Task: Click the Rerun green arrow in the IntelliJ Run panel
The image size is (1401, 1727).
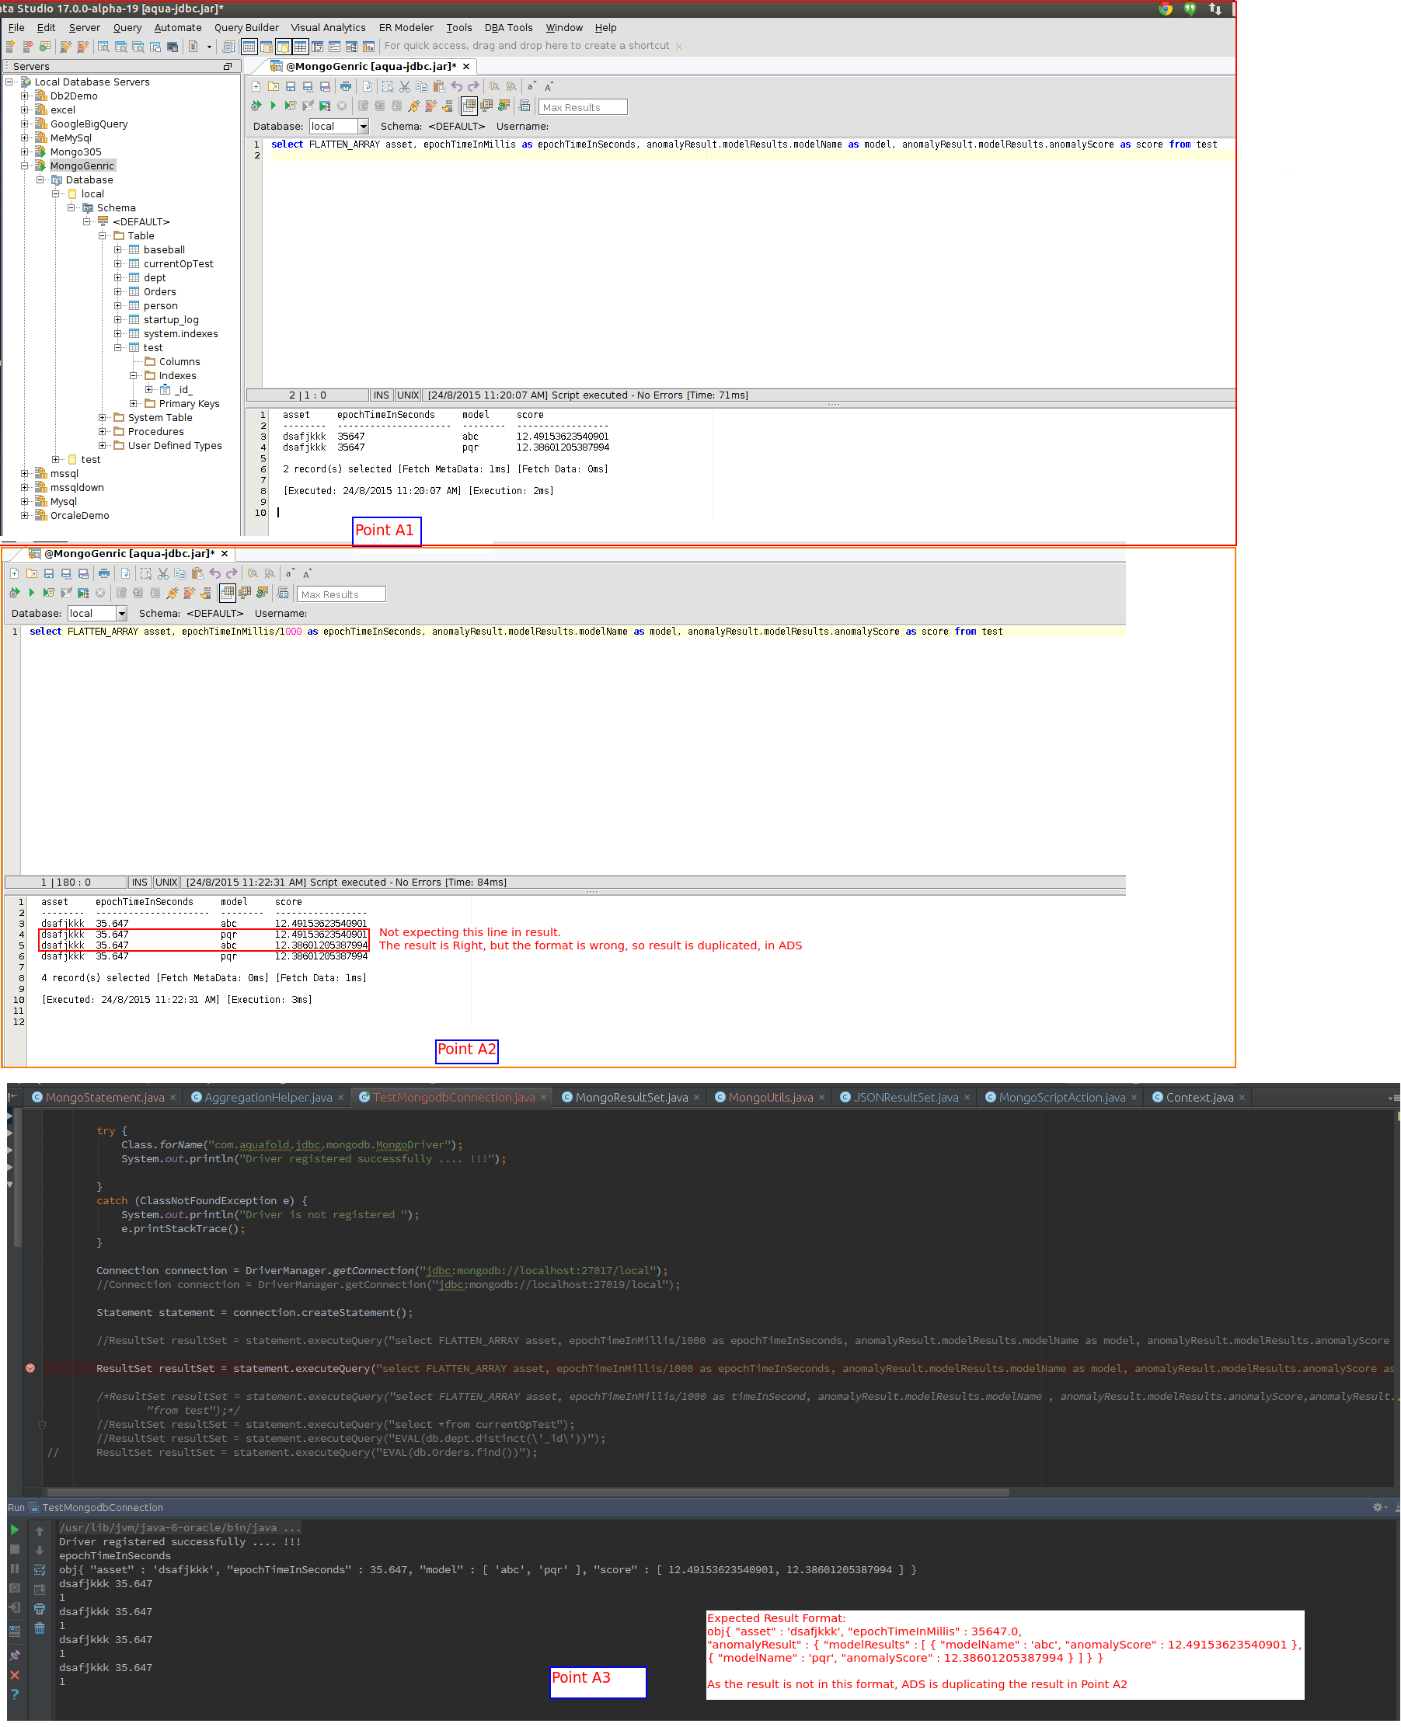Action: click(x=15, y=1530)
